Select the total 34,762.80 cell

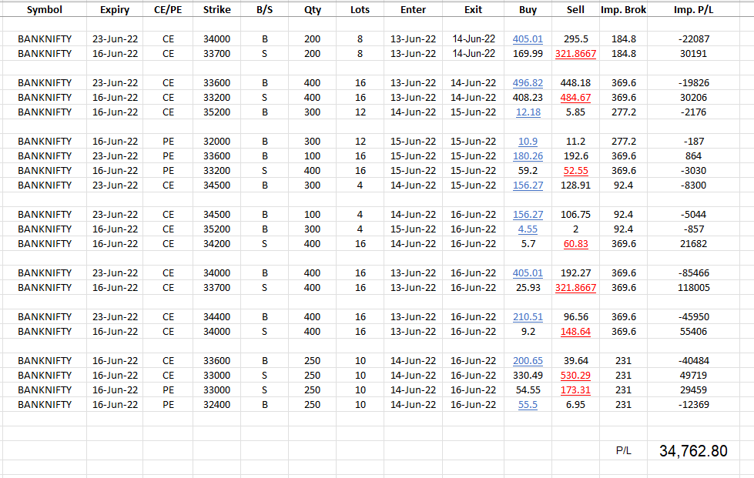693,450
